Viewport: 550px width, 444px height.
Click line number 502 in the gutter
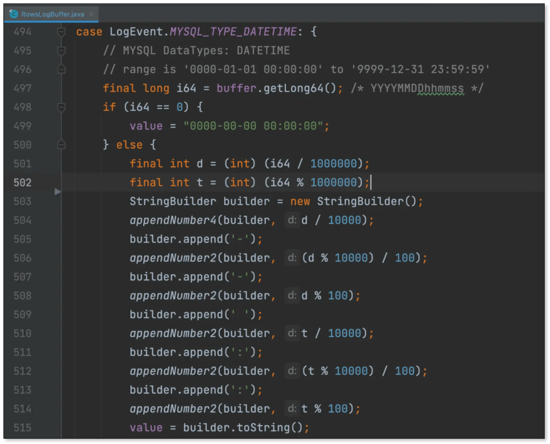[22, 183]
